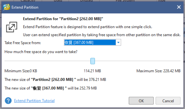Screen dimensions: 185x109
Task: Expand the Take Free Space dropdown arrow
Action: tap(118, 42)
